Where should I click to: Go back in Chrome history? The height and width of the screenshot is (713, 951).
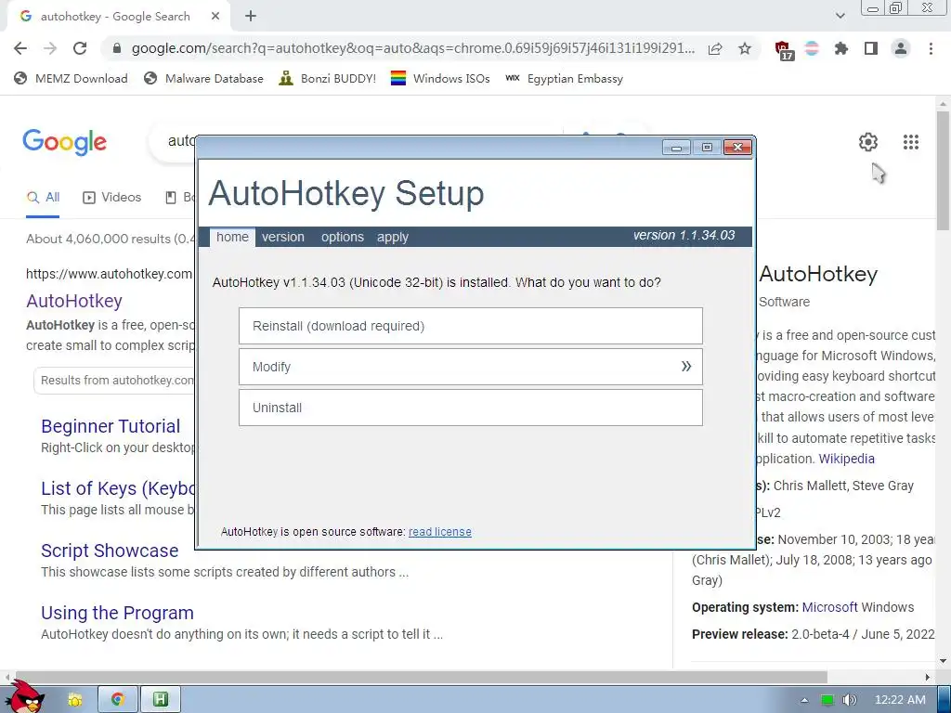[20, 48]
